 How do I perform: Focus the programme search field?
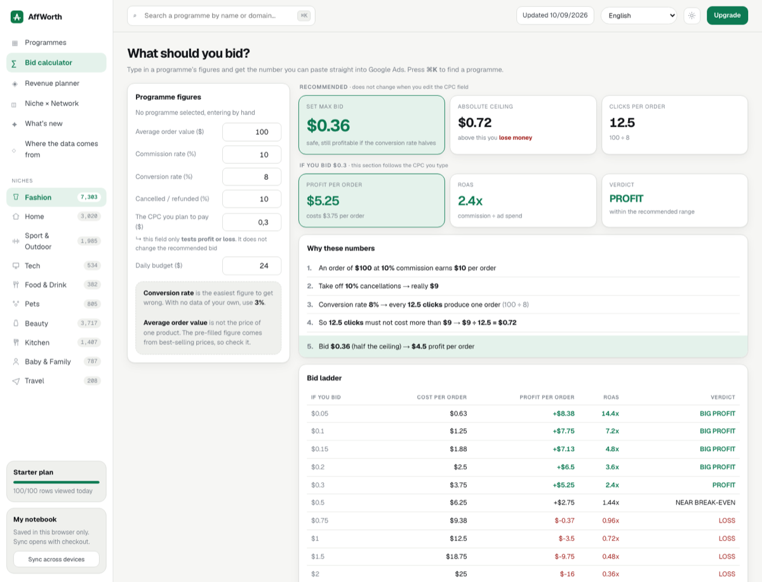coord(221,16)
